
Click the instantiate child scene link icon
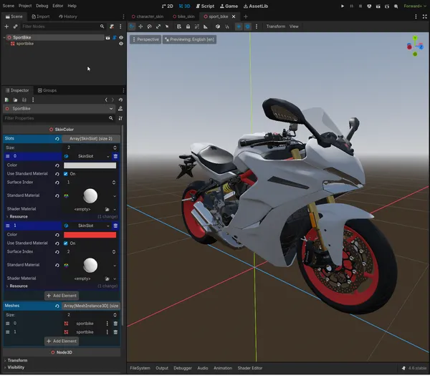tap(15, 26)
